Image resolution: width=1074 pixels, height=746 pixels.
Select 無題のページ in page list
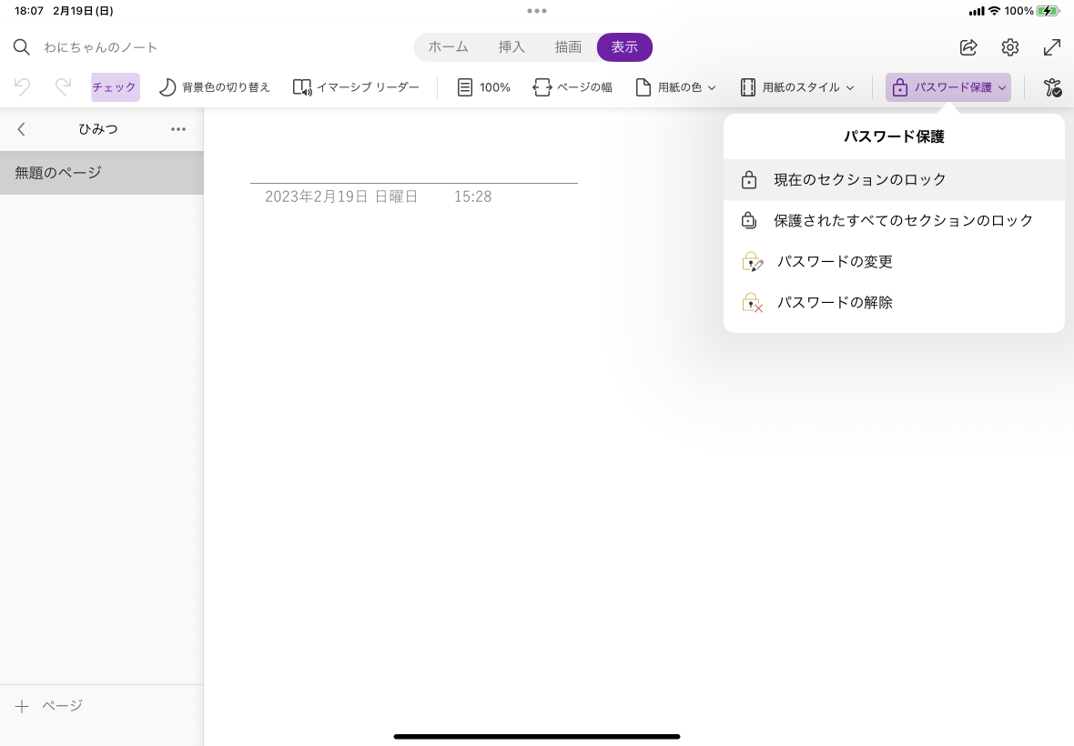(x=101, y=173)
